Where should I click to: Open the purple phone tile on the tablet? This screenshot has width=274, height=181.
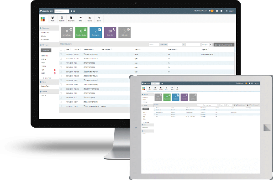[x=184, y=97]
